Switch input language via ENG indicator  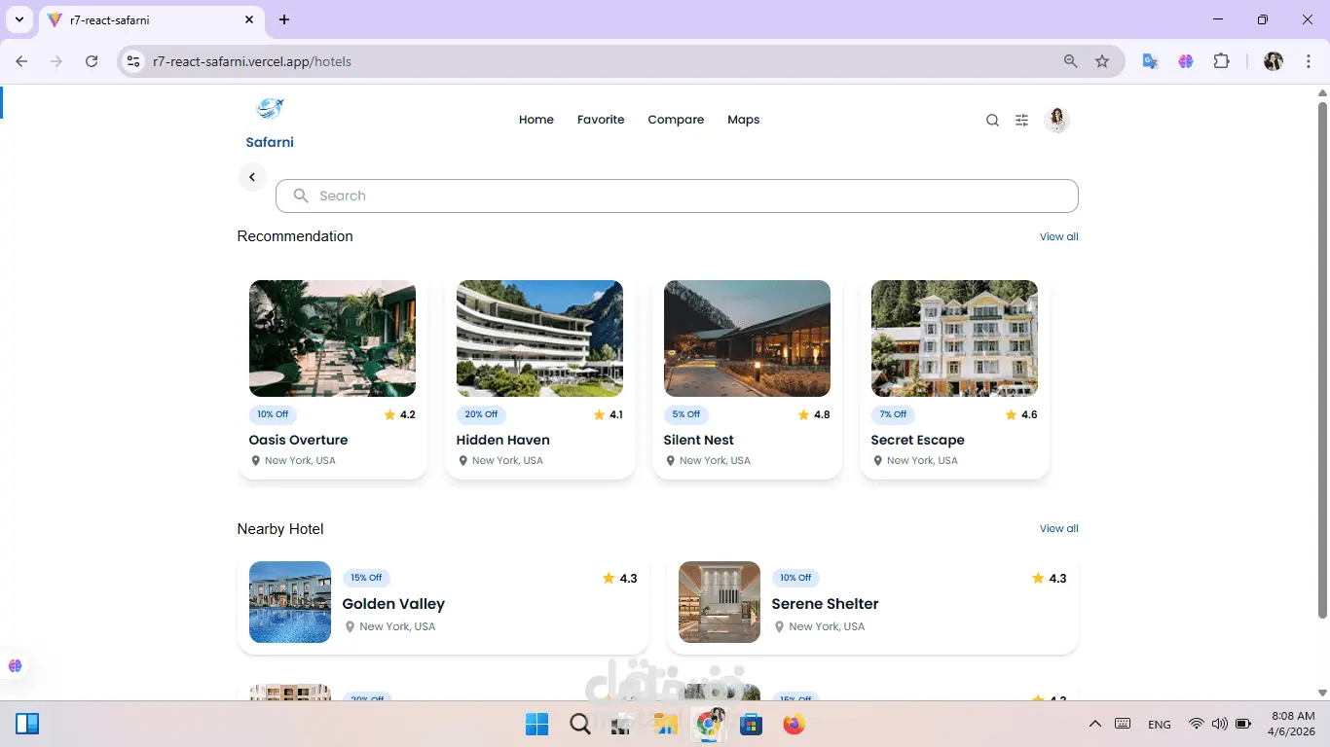[x=1160, y=725]
